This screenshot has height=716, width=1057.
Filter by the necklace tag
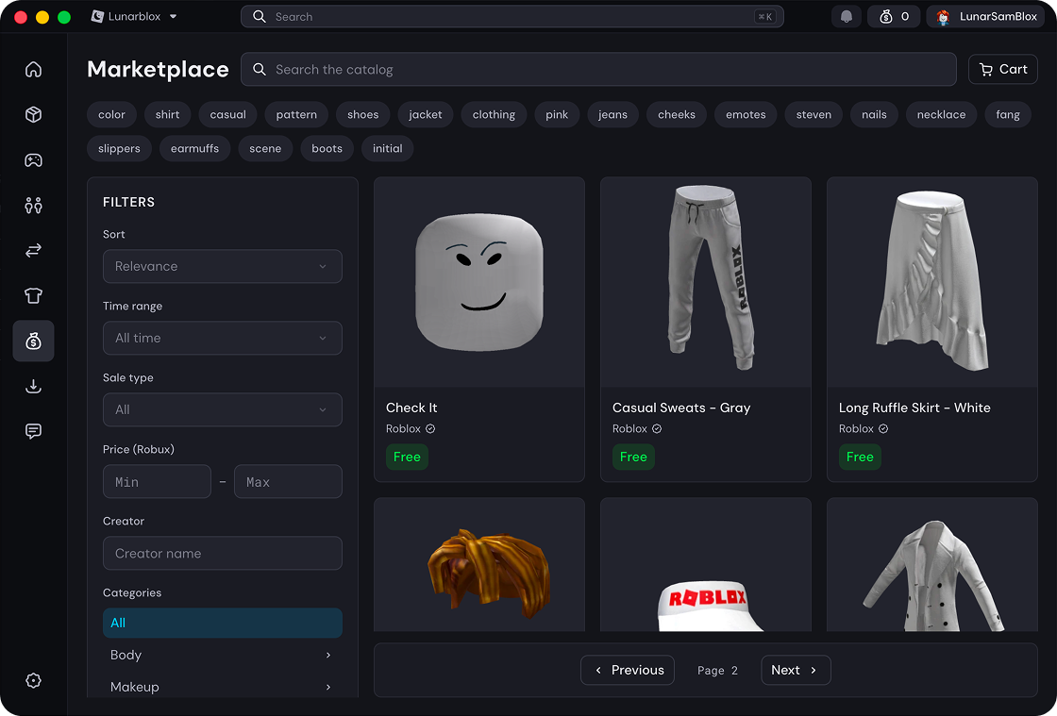tap(941, 114)
